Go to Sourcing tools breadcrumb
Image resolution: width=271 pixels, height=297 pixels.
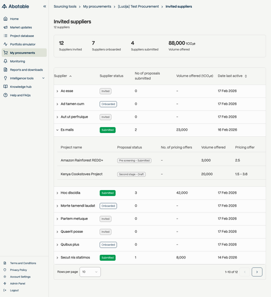pos(65,7)
